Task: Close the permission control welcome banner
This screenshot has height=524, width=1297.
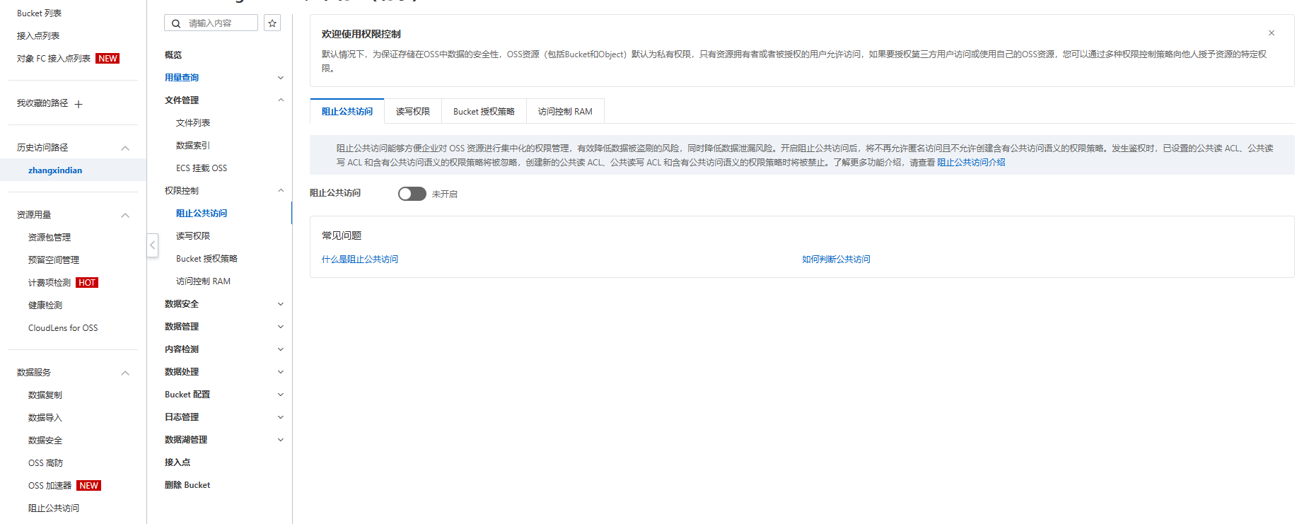Action: pos(1271,33)
